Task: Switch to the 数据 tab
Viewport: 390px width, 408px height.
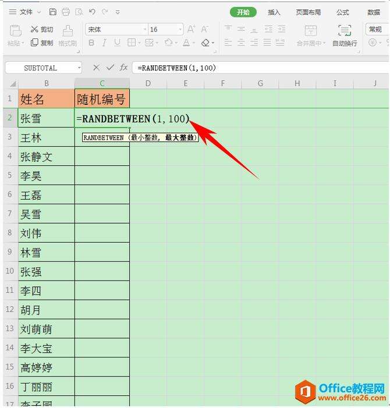Action: 374,12
